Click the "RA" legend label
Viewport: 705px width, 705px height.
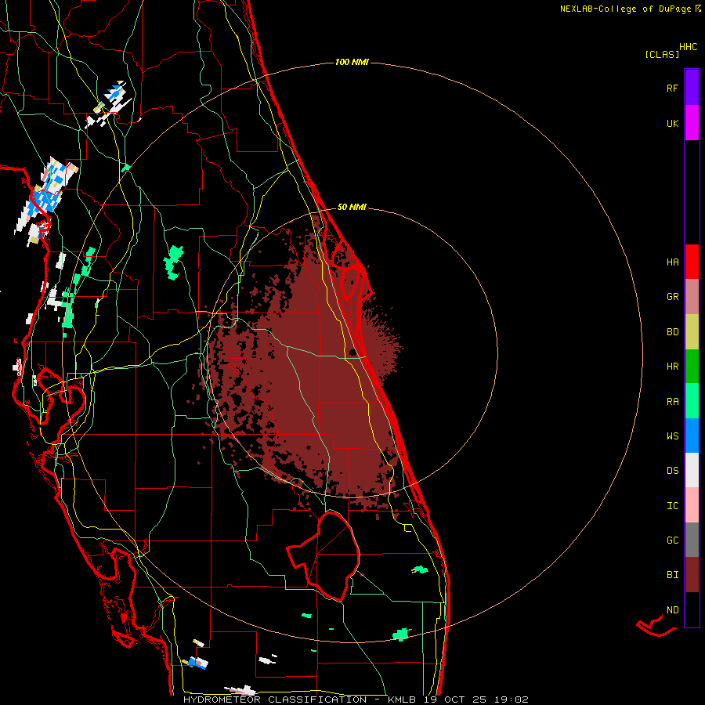coord(672,402)
